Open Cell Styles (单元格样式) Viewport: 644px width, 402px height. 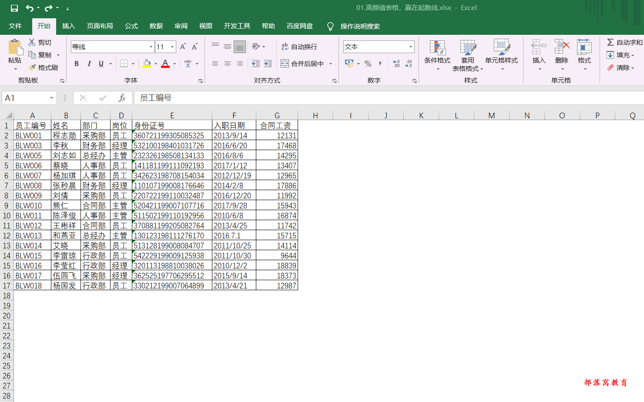501,55
